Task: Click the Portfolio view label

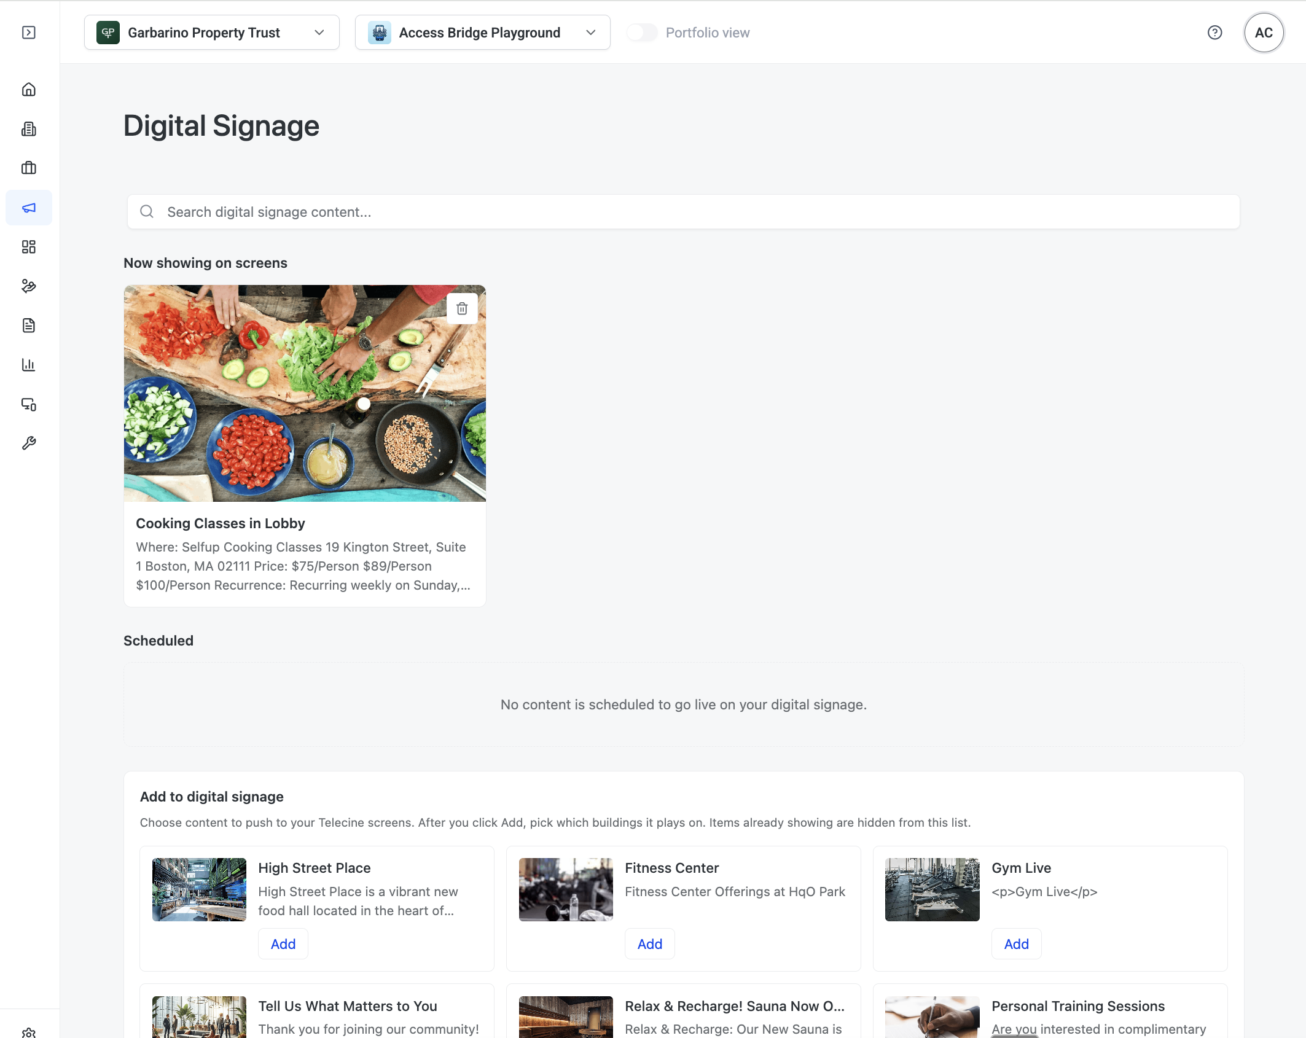Action: pos(708,33)
